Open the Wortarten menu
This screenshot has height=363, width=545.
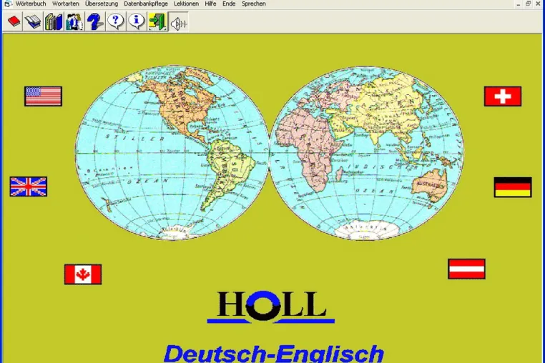65,4
